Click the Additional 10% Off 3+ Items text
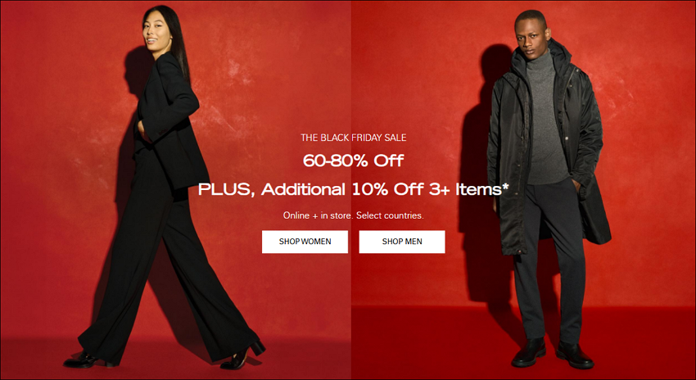 click(x=382, y=189)
